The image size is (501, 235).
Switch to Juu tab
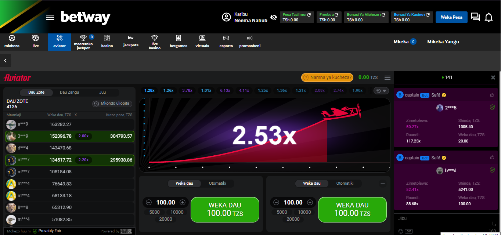click(x=102, y=92)
